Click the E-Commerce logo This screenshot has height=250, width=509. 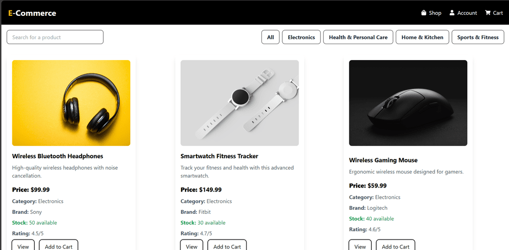coord(32,13)
